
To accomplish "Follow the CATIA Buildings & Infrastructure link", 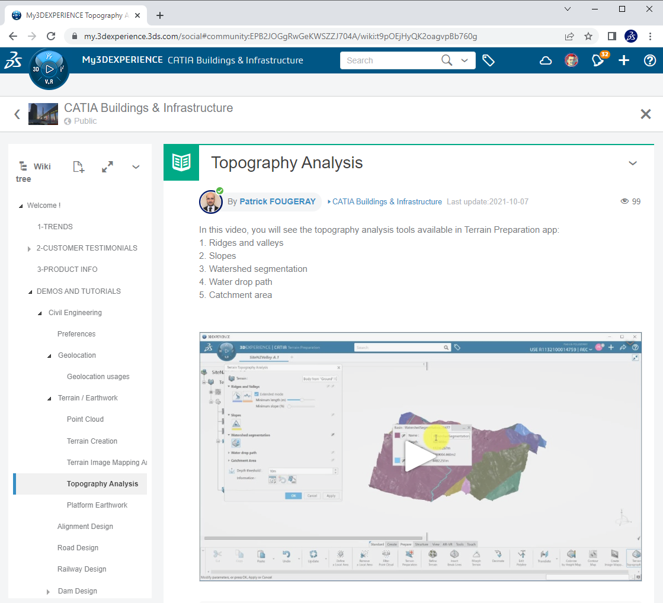I will click(x=386, y=201).
